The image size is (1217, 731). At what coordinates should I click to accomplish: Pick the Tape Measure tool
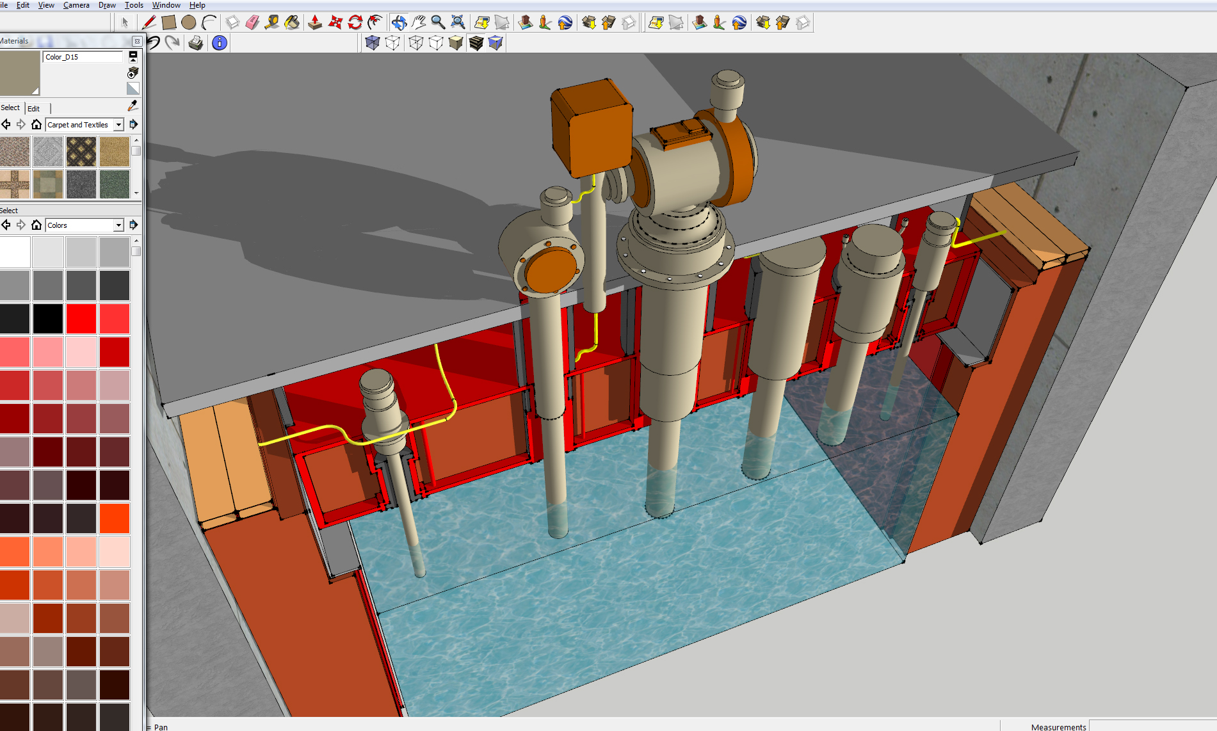272,23
